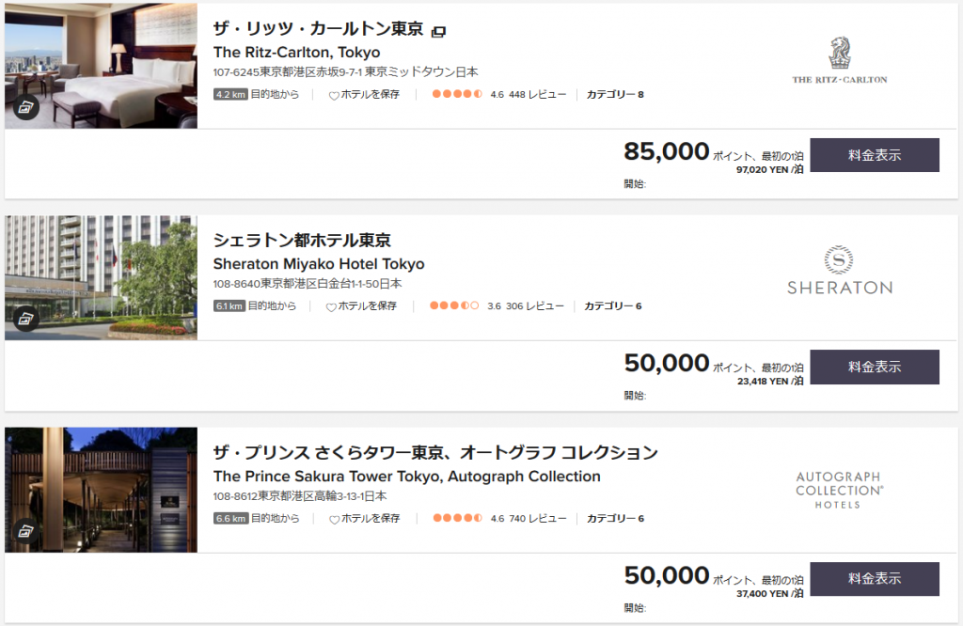Image resolution: width=963 pixels, height=626 pixels.
Task: Show rates (料金表示) for Prince Sakura Tower
Action: 875,579
